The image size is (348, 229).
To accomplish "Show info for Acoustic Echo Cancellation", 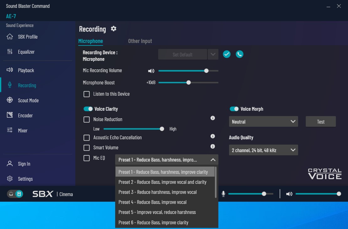I will [213, 136].
